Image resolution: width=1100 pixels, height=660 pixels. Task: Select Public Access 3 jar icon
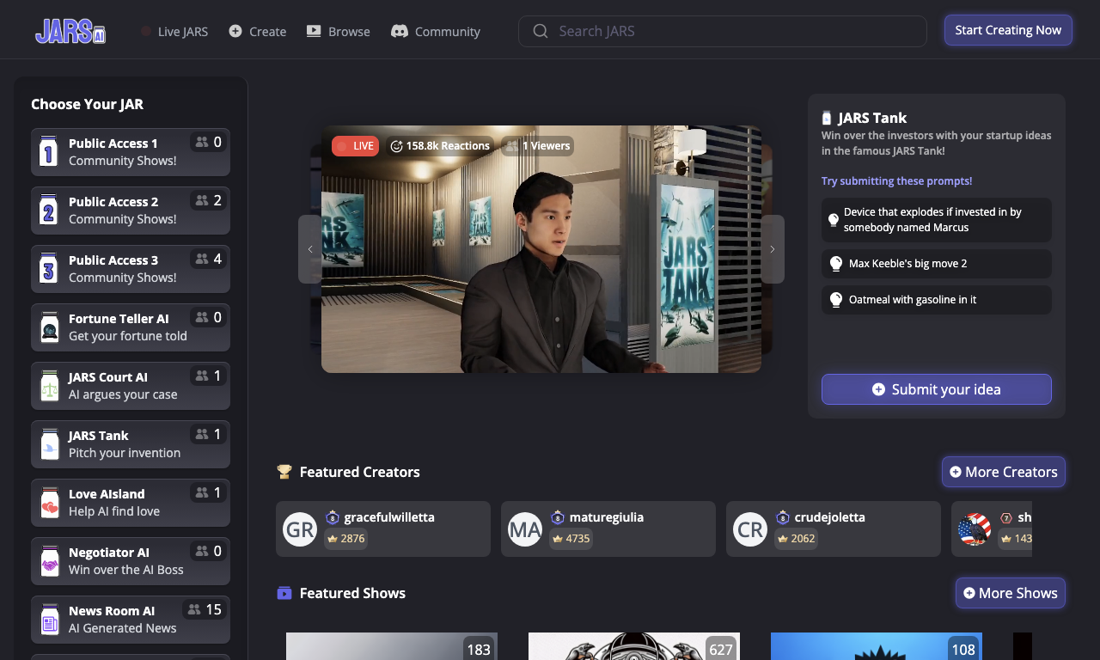point(49,269)
